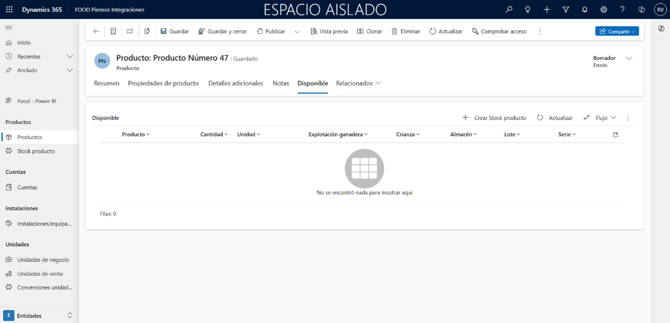
Task: Click the blue Compartir button
Action: 617,31
